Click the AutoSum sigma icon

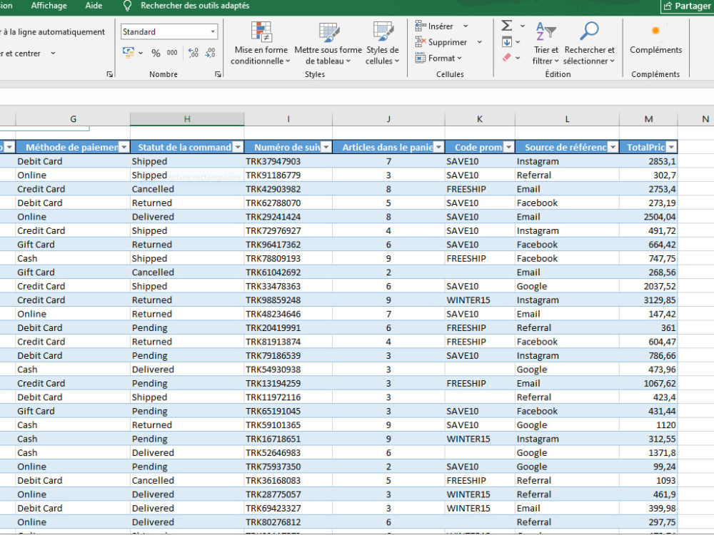507,26
